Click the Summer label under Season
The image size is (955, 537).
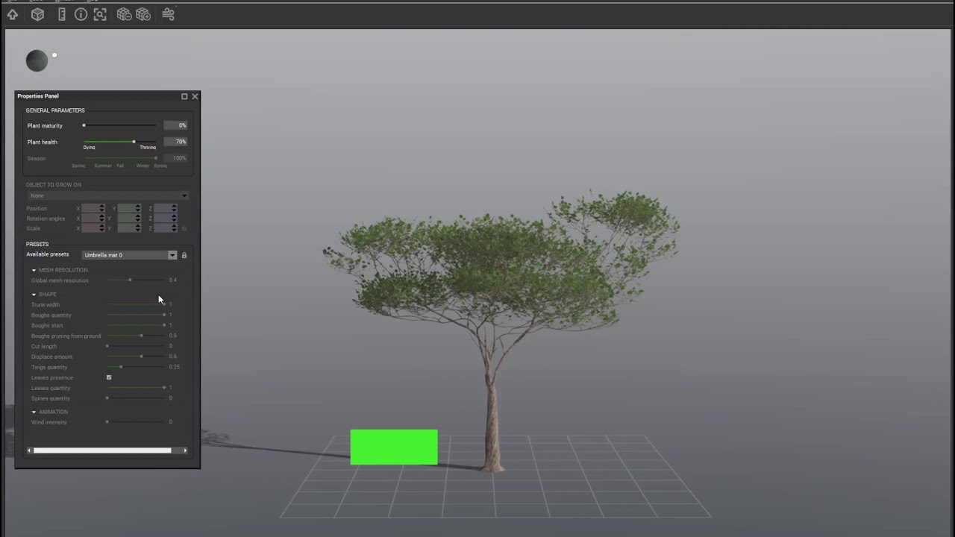(103, 166)
